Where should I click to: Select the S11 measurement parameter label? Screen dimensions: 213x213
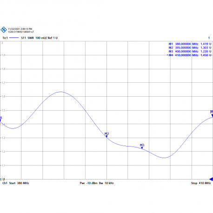coord(24,38)
